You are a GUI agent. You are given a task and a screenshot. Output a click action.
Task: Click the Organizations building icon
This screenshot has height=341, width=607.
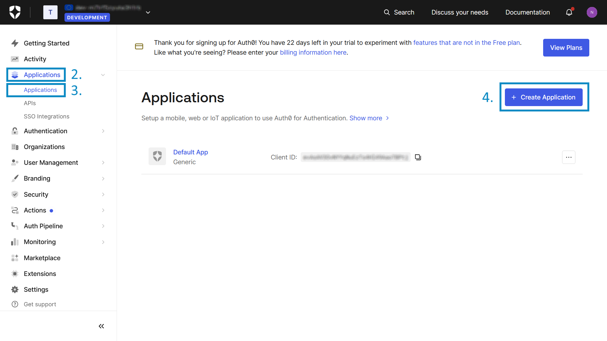tap(15, 147)
